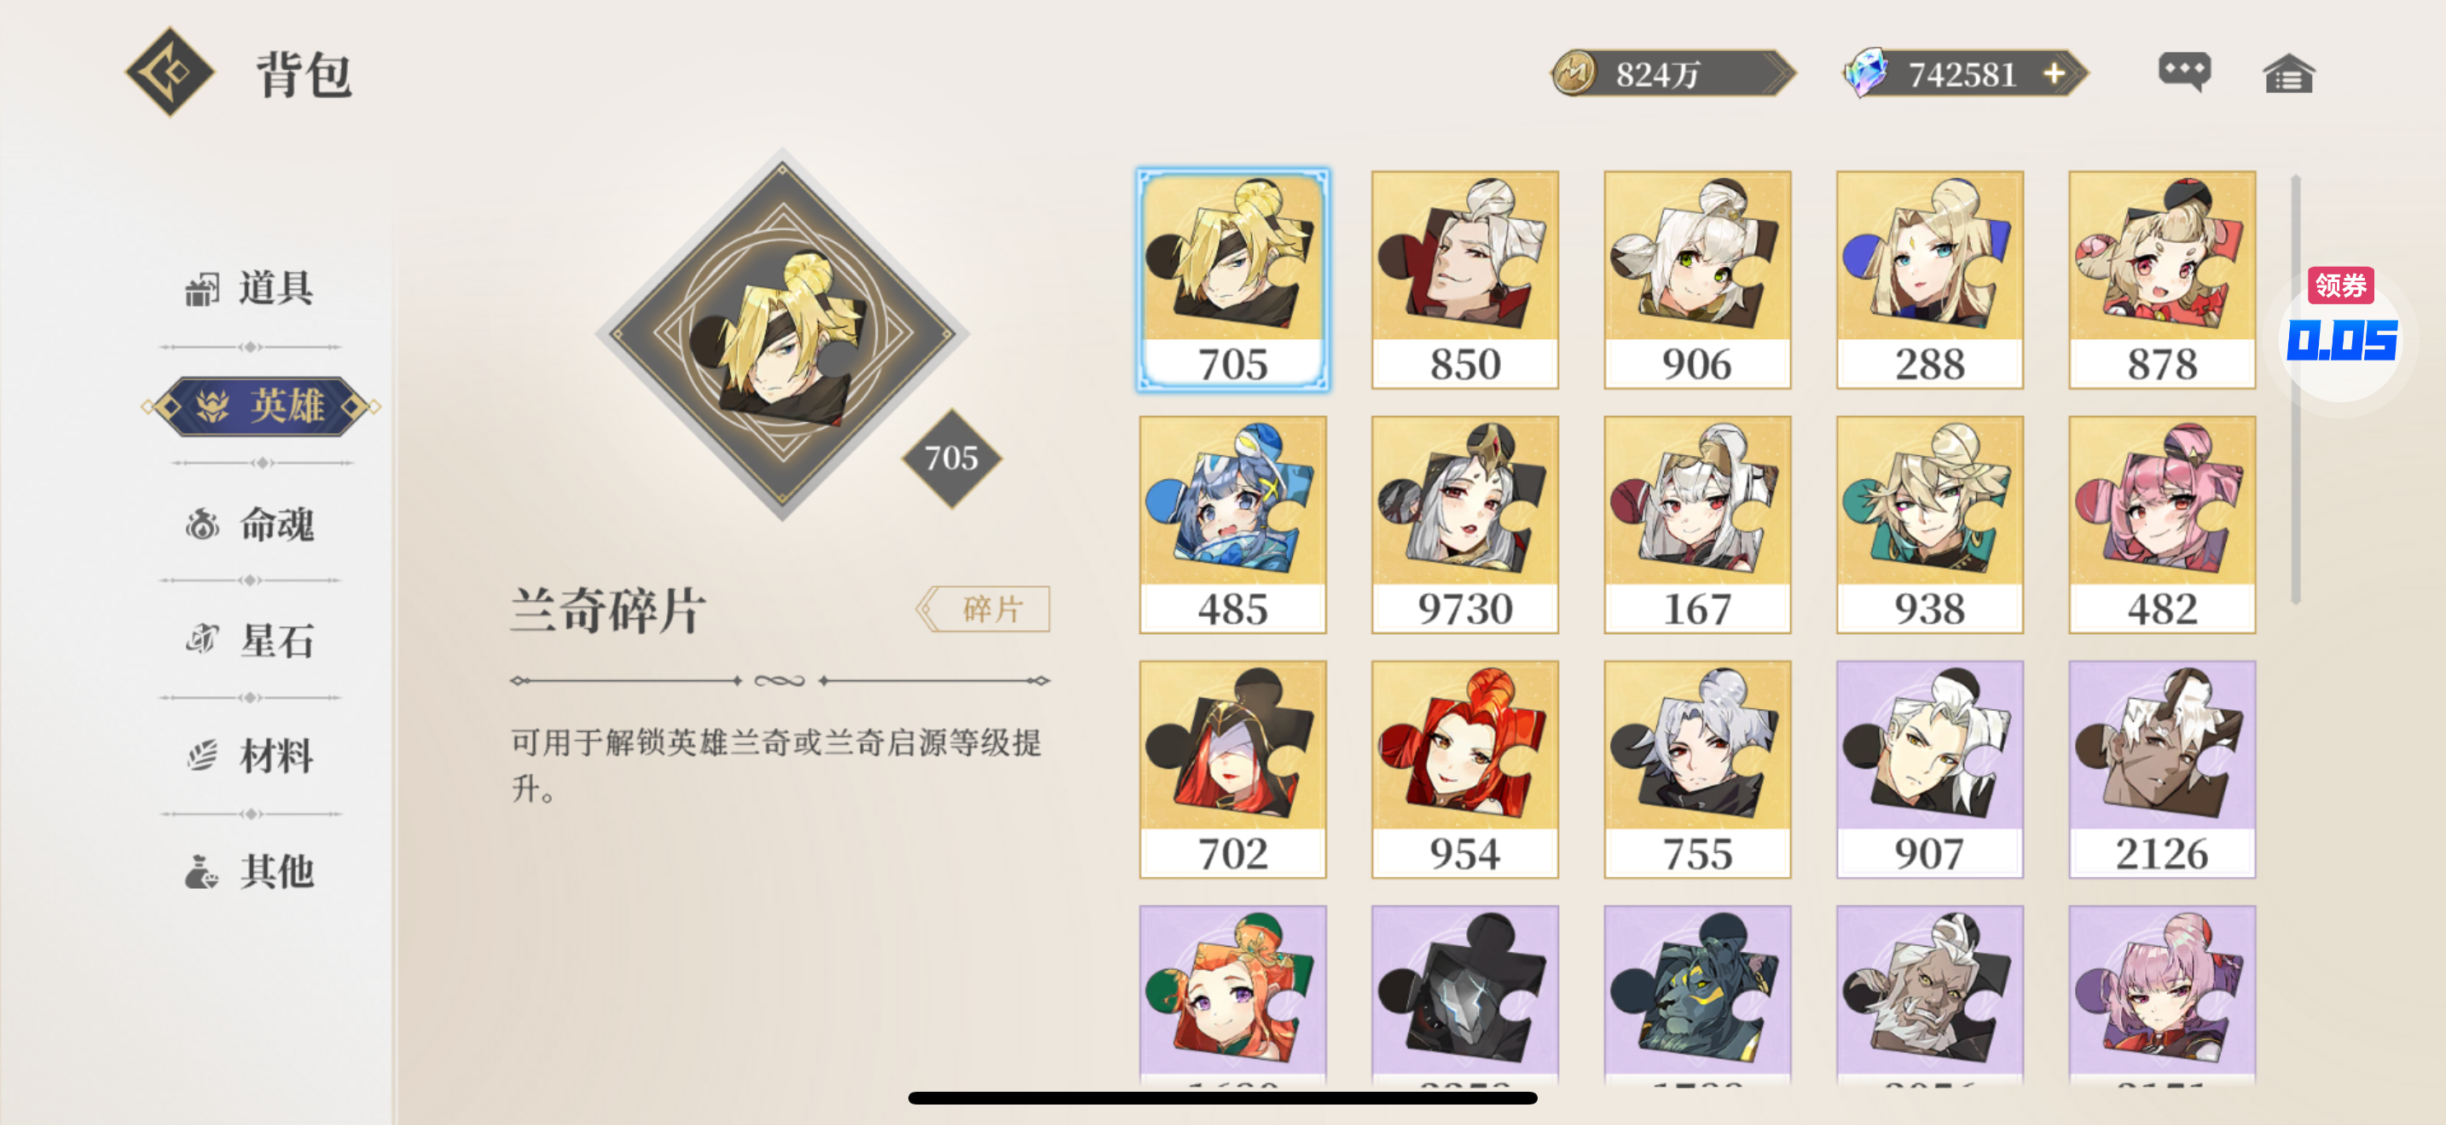The image size is (2446, 1125).
Task: Pick the red-haired fragment with count 954
Action: pos(1465,770)
